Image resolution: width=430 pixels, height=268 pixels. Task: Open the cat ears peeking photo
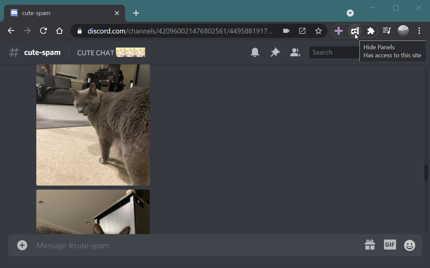(x=93, y=212)
